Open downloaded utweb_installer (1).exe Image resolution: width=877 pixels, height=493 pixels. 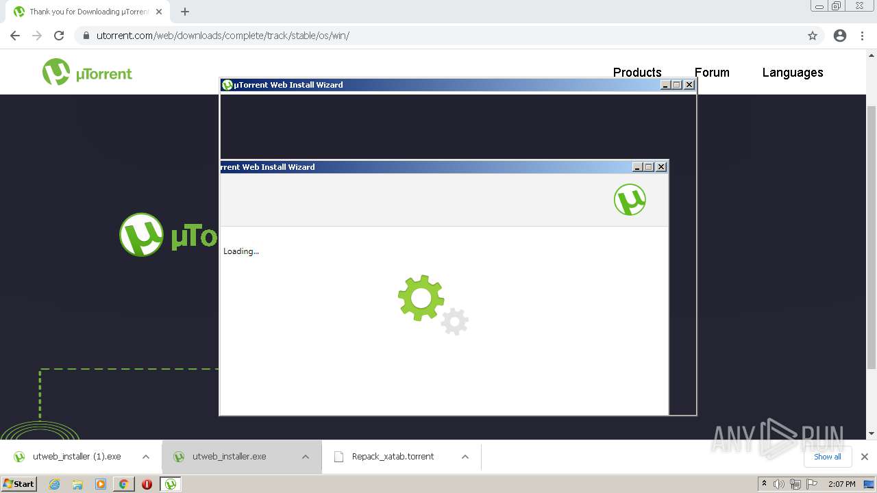pyautogui.click(x=77, y=457)
